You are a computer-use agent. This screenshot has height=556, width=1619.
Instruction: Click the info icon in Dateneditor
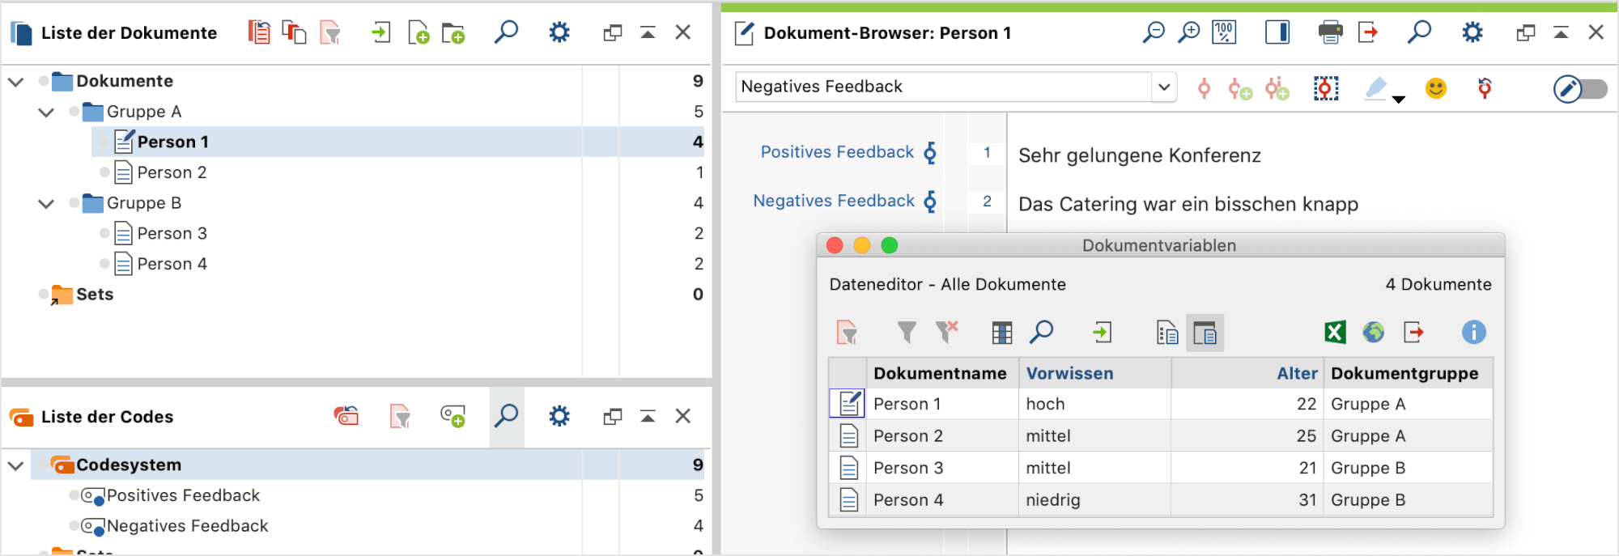(1473, 332)
